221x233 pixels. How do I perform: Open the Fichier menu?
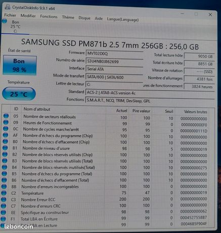[10, 15]
